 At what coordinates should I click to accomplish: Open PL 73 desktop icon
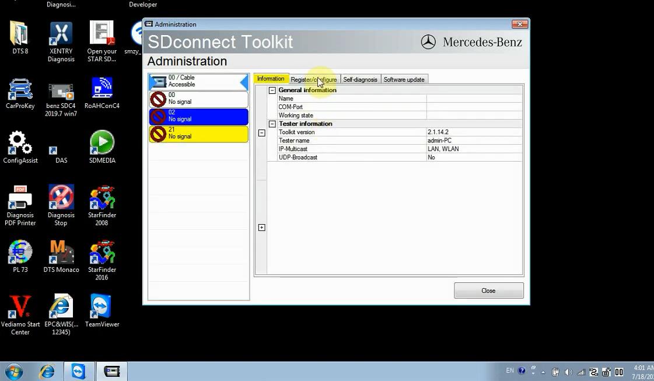click(x=20, y=257)
